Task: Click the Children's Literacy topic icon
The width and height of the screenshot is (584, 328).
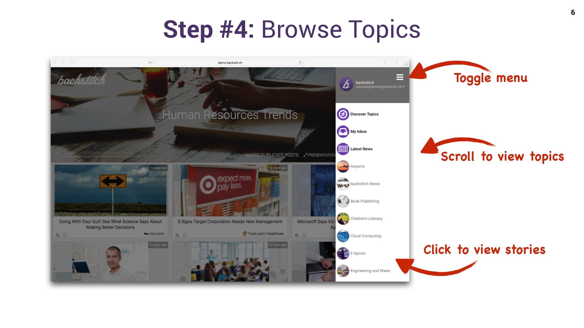Action: (343, 218)
